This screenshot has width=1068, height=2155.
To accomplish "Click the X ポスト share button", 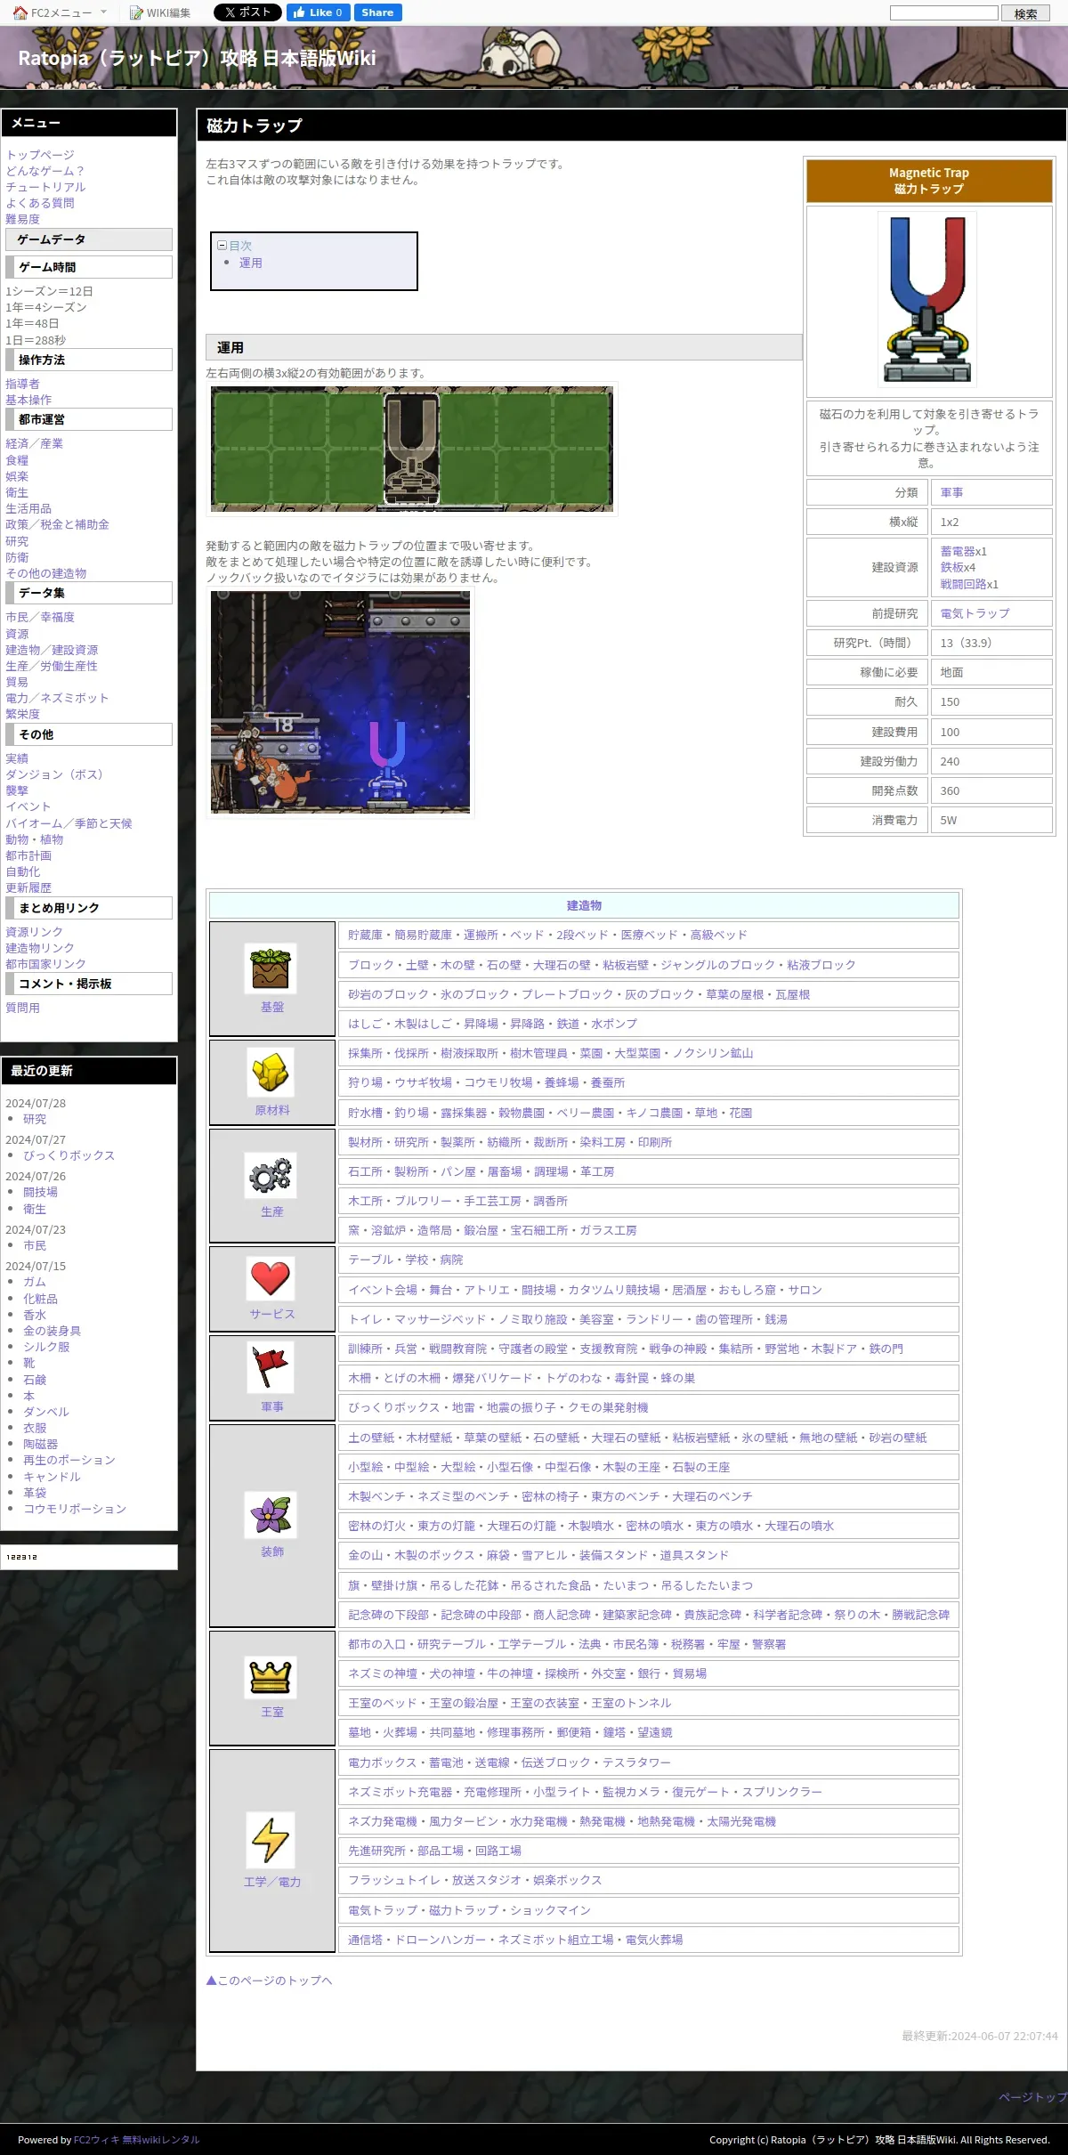I will [x=247, y=12].
